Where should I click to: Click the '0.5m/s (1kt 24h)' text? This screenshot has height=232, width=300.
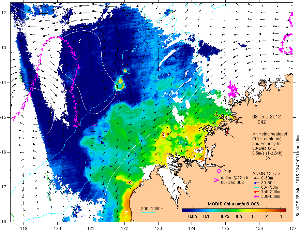coord(267,153)
